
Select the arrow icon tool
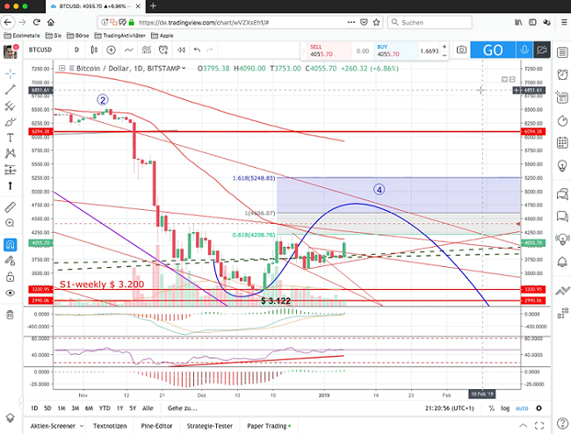(x=11, y=185)
